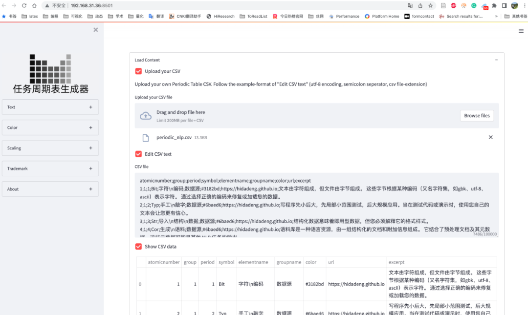Uncheck the Show CSV data checkbox
This screenshot has height=315, width=528.
(138, 247)
